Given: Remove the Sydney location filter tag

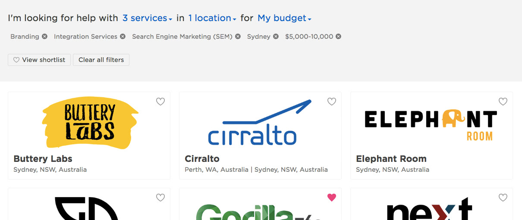Looking at the screenshot, I should [276, 37].
